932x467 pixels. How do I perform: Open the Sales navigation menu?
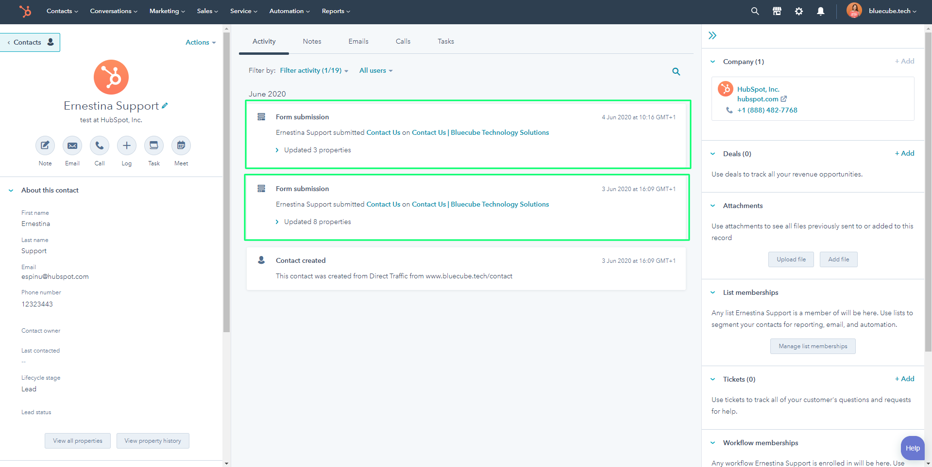click(x=207, y=11)
